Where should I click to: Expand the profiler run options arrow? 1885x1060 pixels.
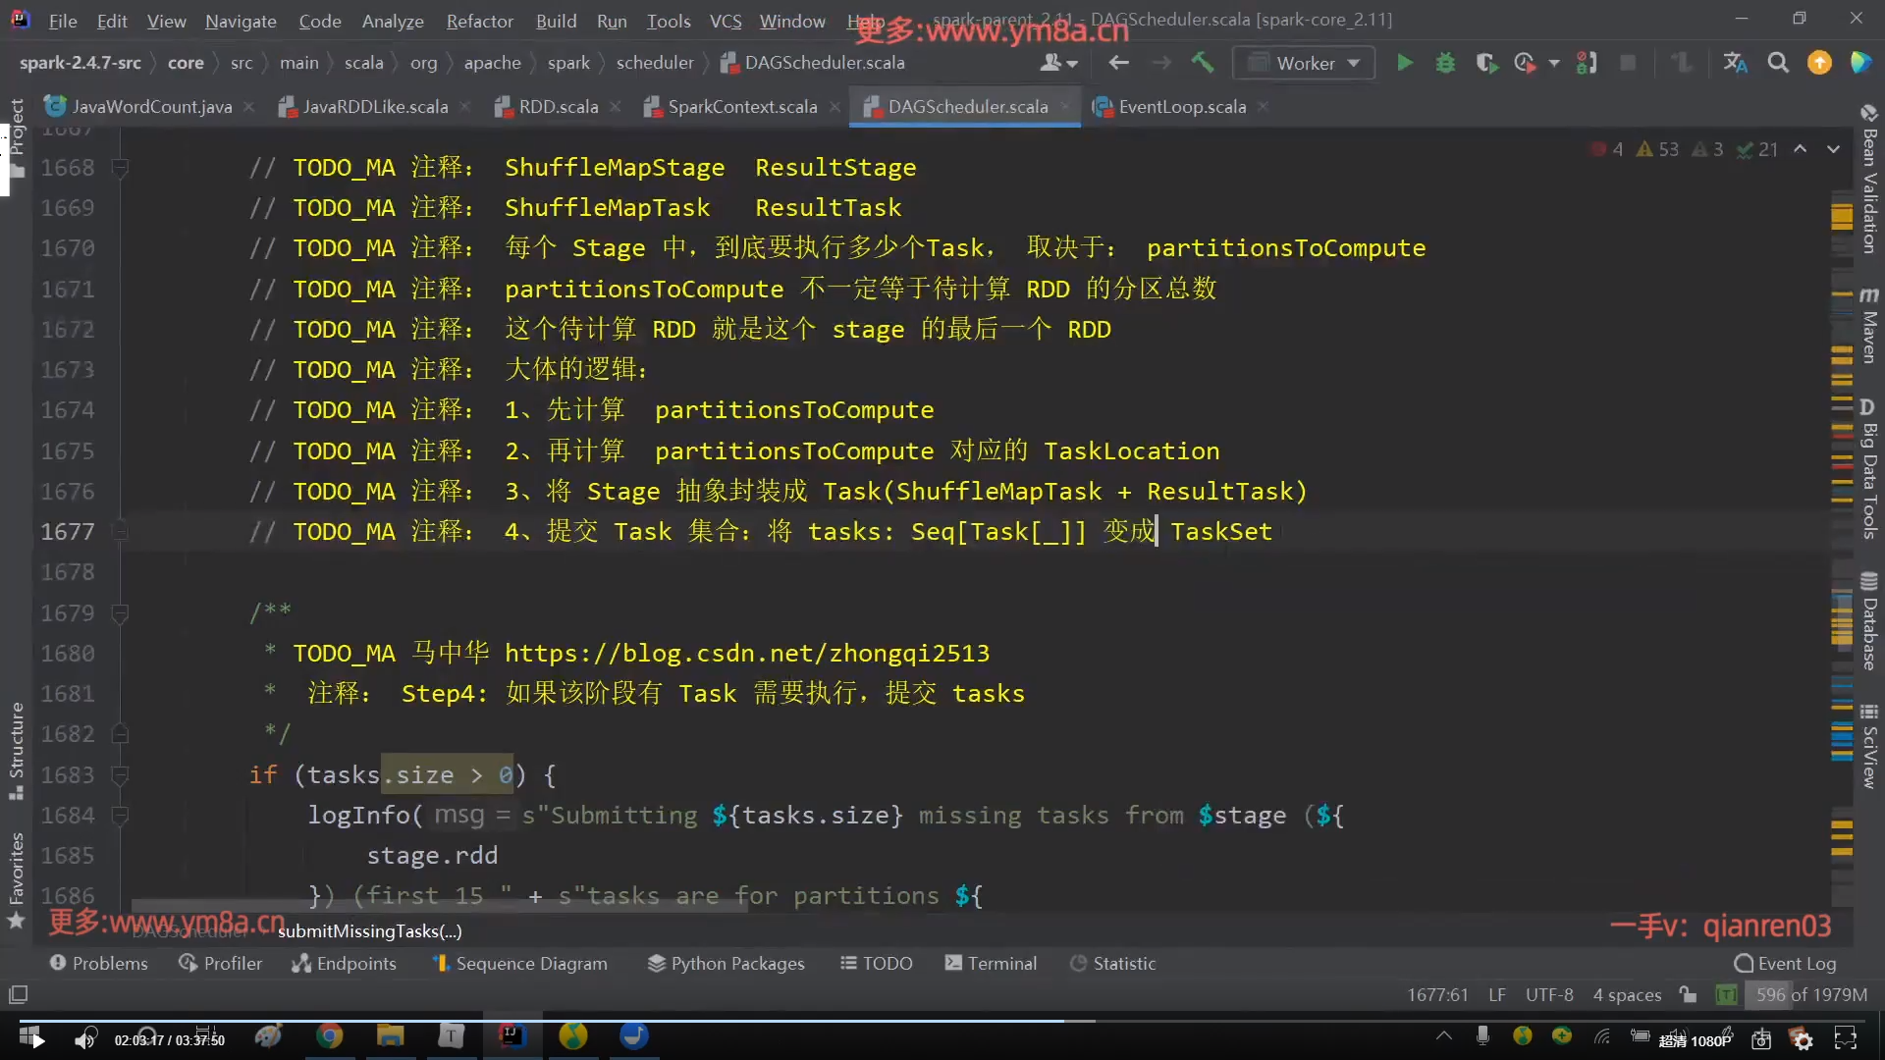pyautogui.click(x=1553, y=63)
